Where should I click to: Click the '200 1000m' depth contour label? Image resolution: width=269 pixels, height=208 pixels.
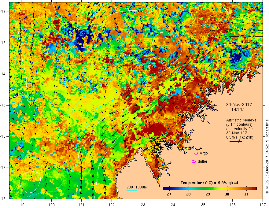[x=137, y=187]
